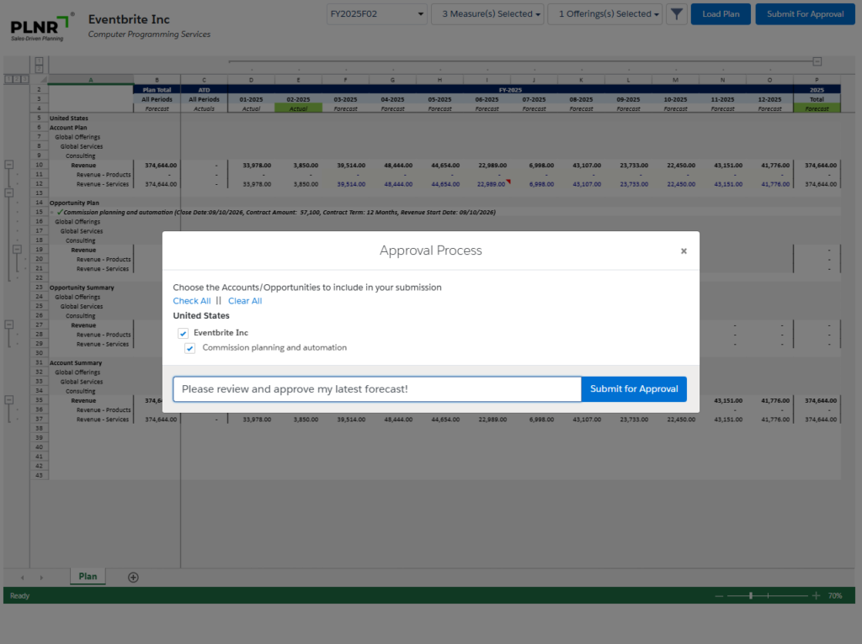Click zoom in plus icon in status bar
Screen dimensions: 862x644
[817, 596]
